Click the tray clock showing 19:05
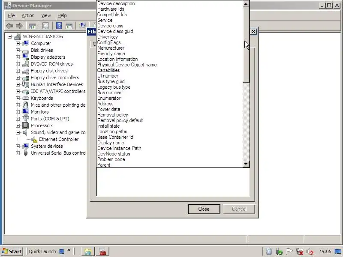This screenshot has height=257, width=343. click(325, 251)
